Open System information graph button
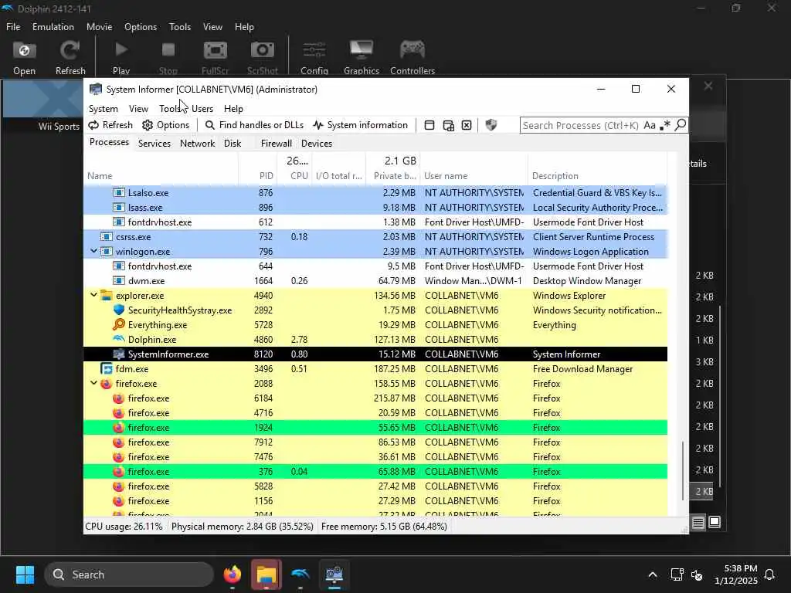This screenshot has width=791, height=593. tap(360, 125)
